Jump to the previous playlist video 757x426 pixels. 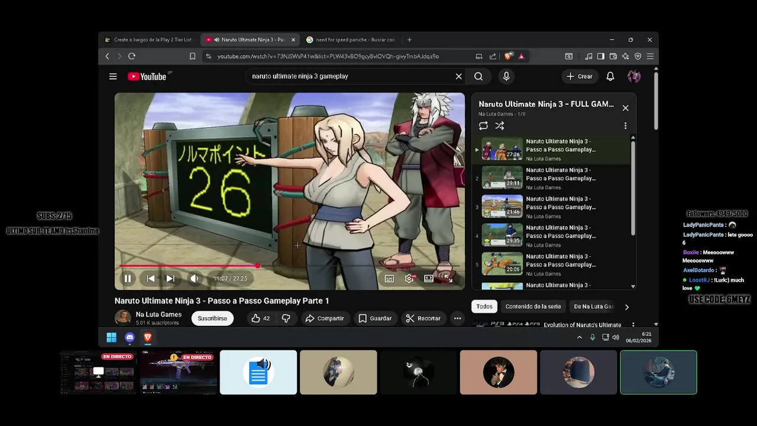click(151, 278)
